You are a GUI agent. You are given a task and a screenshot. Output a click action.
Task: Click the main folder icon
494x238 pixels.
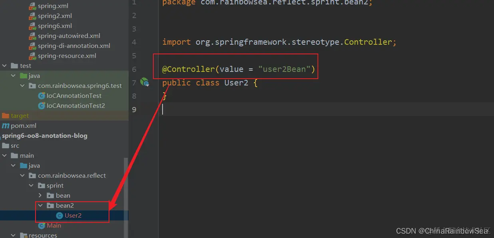point(14,156)
